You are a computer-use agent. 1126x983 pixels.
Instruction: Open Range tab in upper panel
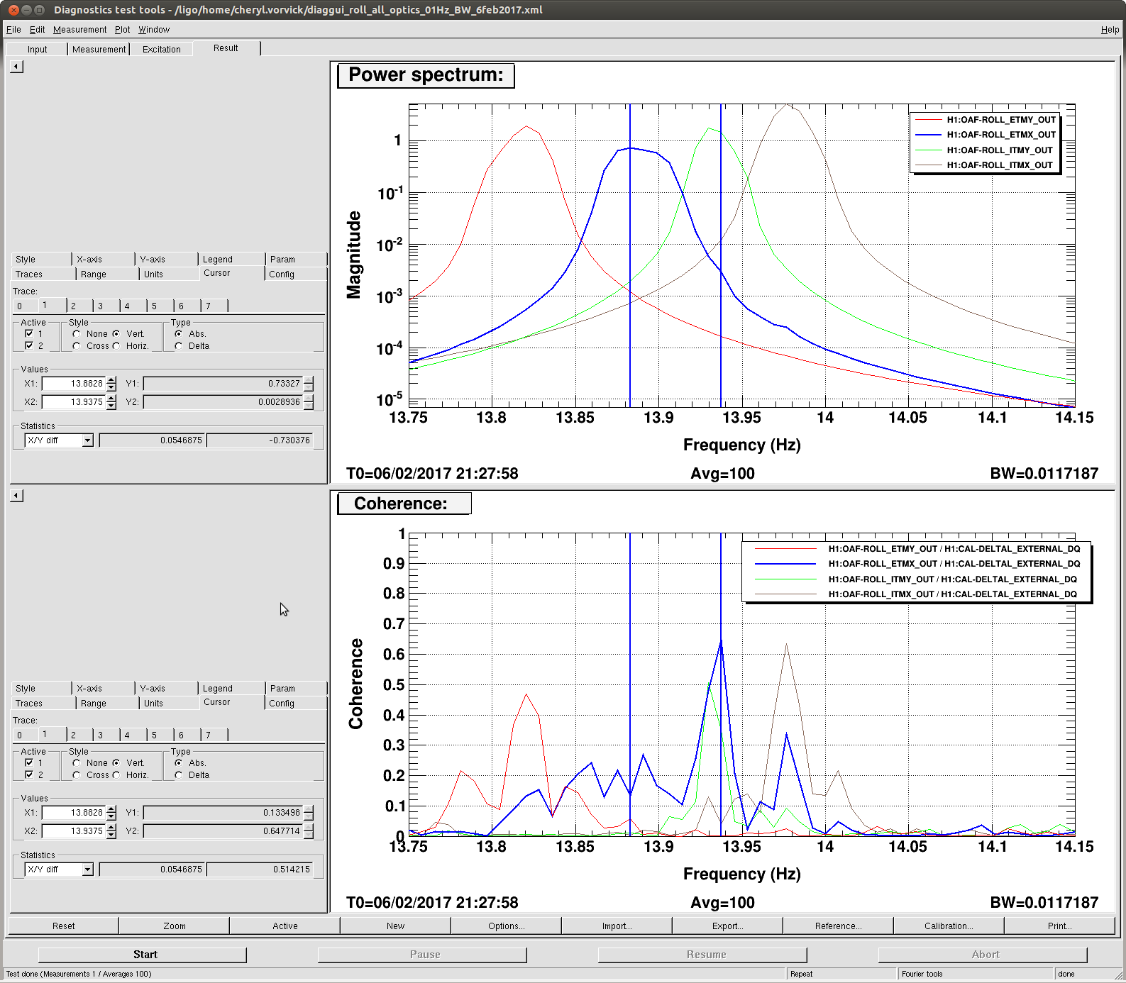tap(106, 274)
